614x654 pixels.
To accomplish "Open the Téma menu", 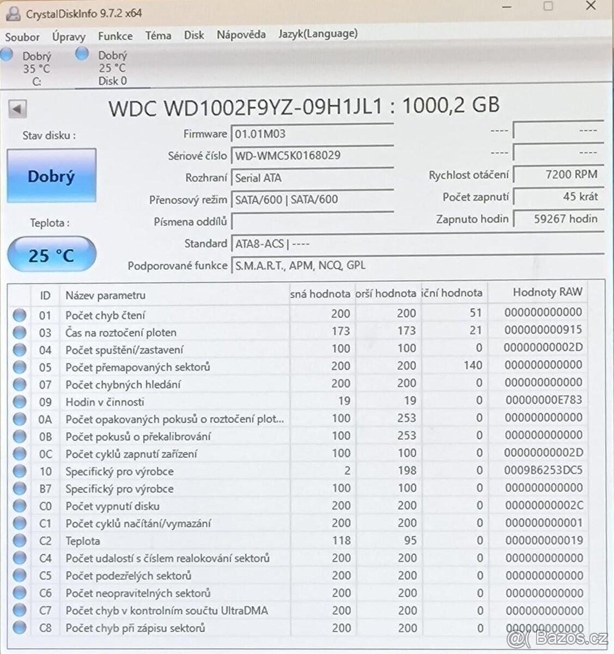I will tap(159, 35).
